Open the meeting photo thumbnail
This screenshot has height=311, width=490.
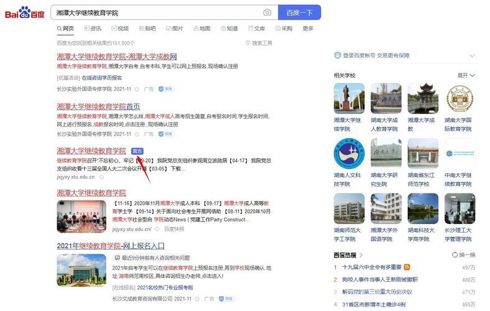click(81, 216)
